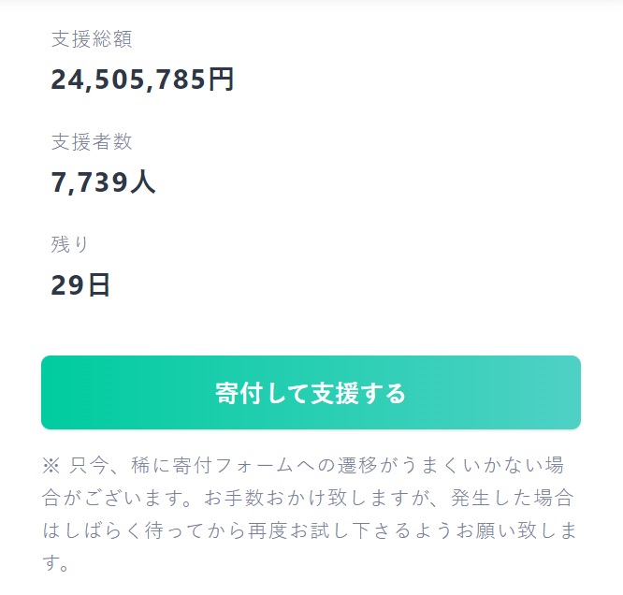623x595 pixels.
Task: Select the 7,739人 supporter count
Action: pyautogui.click(x=103, y=182)
